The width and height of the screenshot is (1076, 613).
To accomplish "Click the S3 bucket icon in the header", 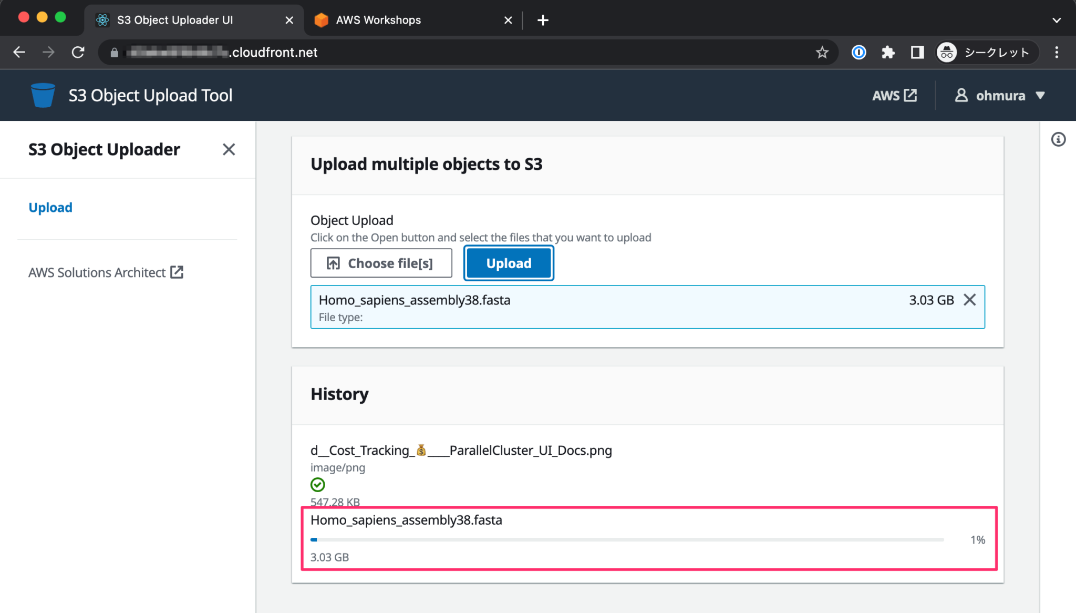I will (43, 95).
